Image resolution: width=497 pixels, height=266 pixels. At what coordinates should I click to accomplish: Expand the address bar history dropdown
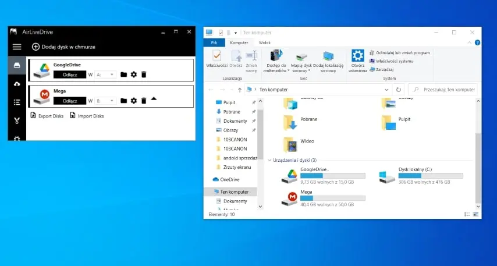click(x=386, y=90)
